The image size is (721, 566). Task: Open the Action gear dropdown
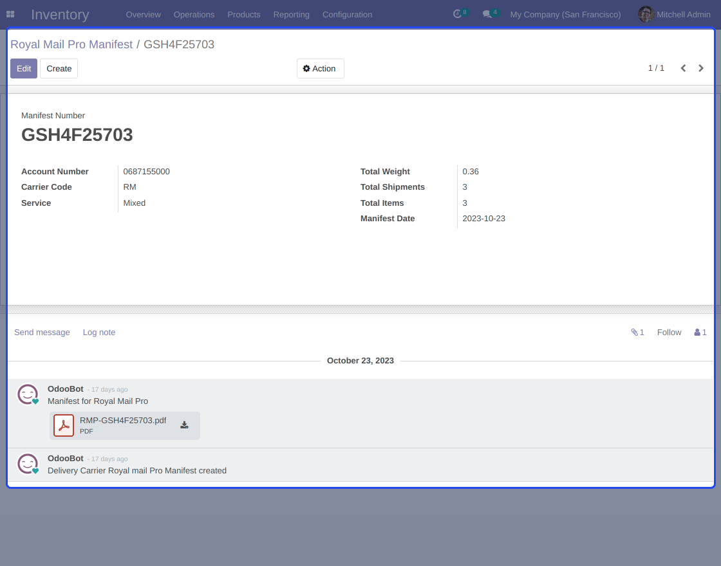[320, 68]
